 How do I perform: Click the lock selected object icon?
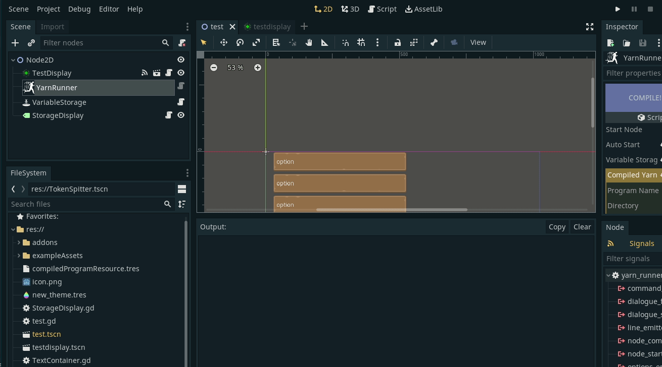(x=398, y=43)
